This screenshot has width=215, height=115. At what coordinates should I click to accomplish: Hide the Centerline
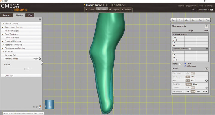(x=195, y=84)
